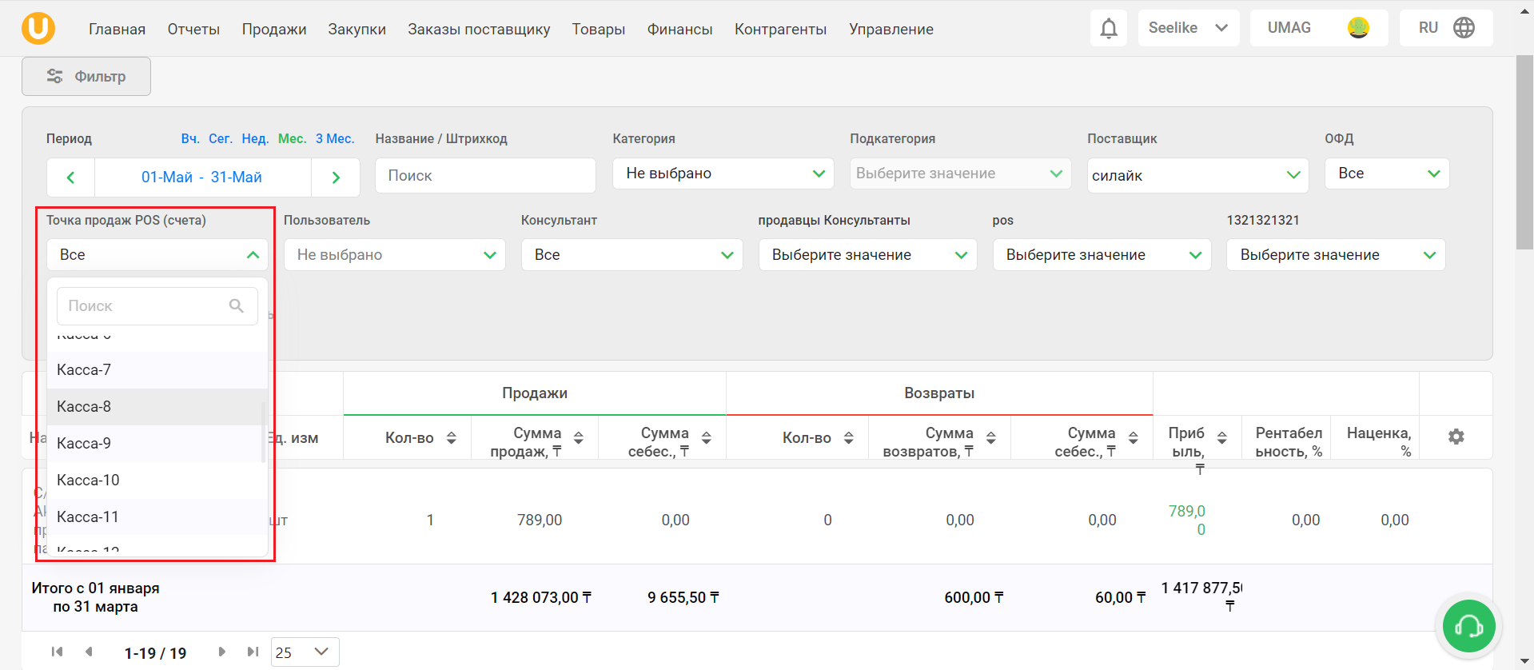Click the Название / Штрихкод search field
Viewport: 1534px width, 670px height.
coord(485,175)
